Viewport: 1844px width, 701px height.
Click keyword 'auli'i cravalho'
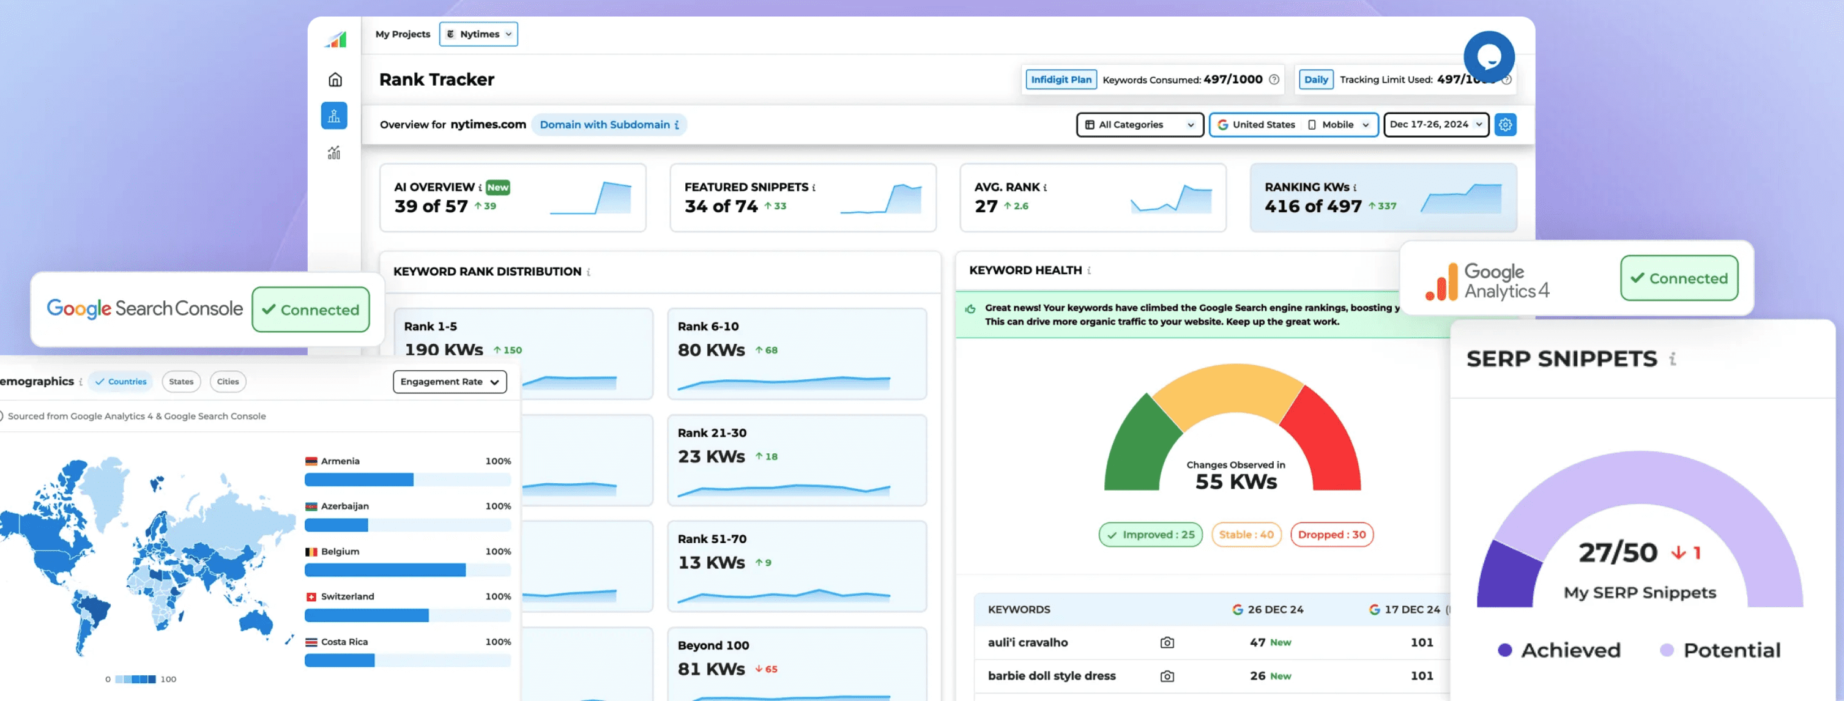1027,643
